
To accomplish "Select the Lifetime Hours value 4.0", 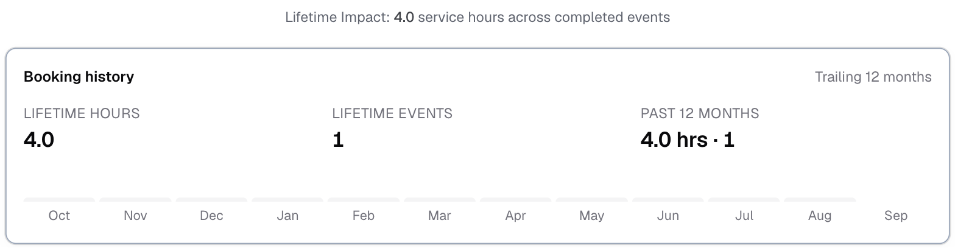I will point(39,140).
